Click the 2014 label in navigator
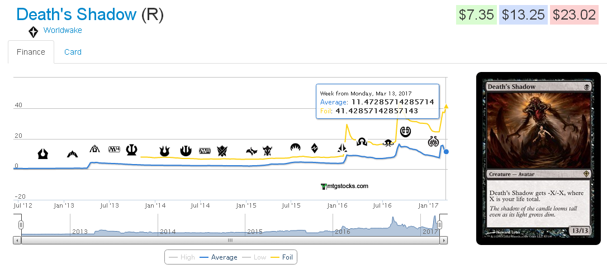This screenshot has width=607, height=269. click(x=168, y=232)
